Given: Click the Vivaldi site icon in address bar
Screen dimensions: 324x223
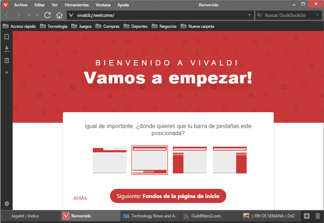Looking at the screenshot, I should coord(71,15).
